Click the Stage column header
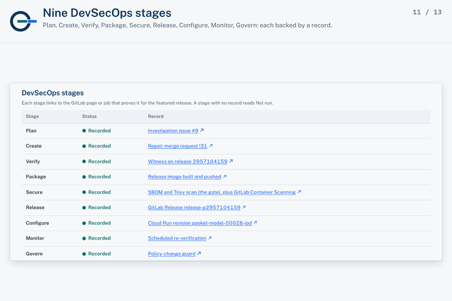This screenshot has width=452, height=301. (33, 117)
